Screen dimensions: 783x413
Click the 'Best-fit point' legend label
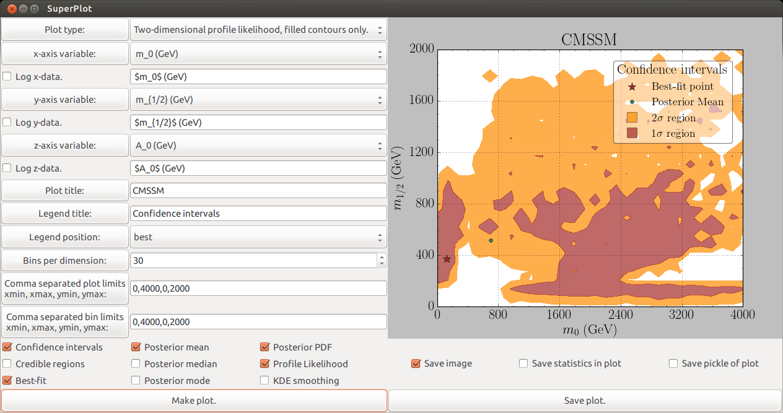(683, 87)
